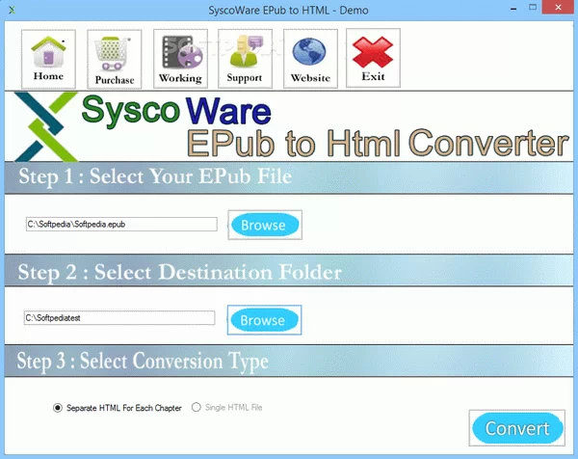The height and width of the screenshot is (459, 578).
Task: Open the Home toolbar icon
Action: 48,59
